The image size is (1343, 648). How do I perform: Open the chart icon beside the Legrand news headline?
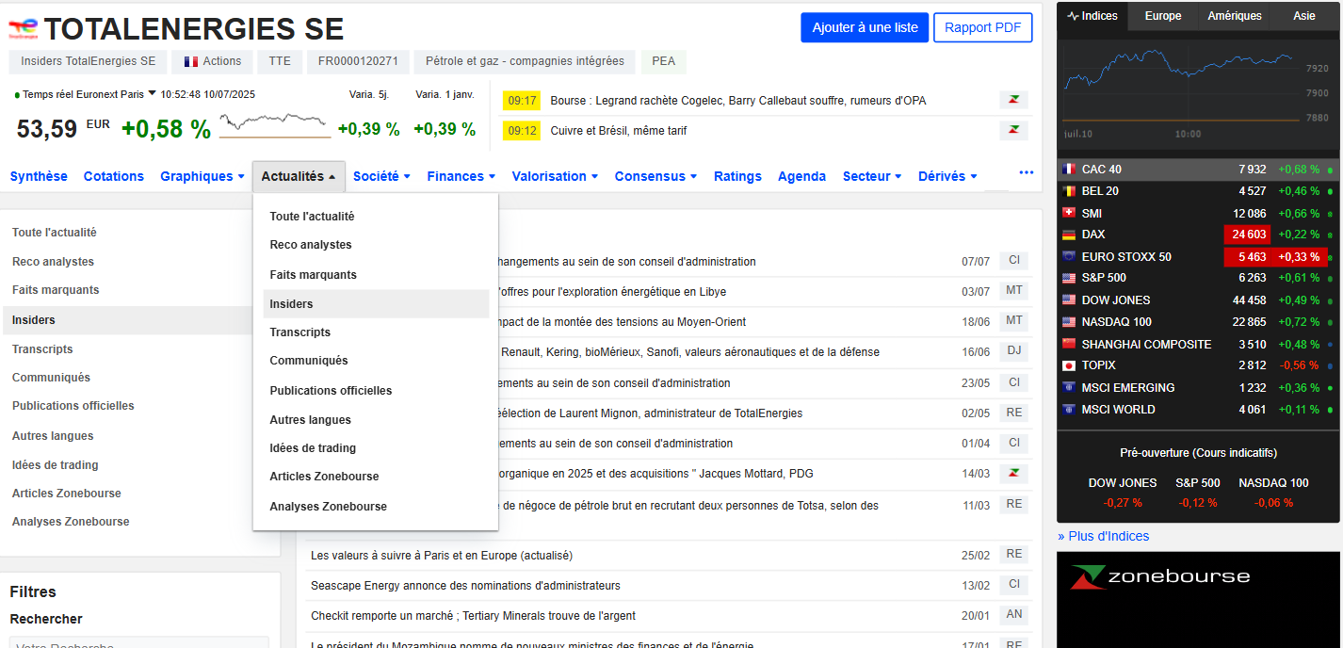1012,99
